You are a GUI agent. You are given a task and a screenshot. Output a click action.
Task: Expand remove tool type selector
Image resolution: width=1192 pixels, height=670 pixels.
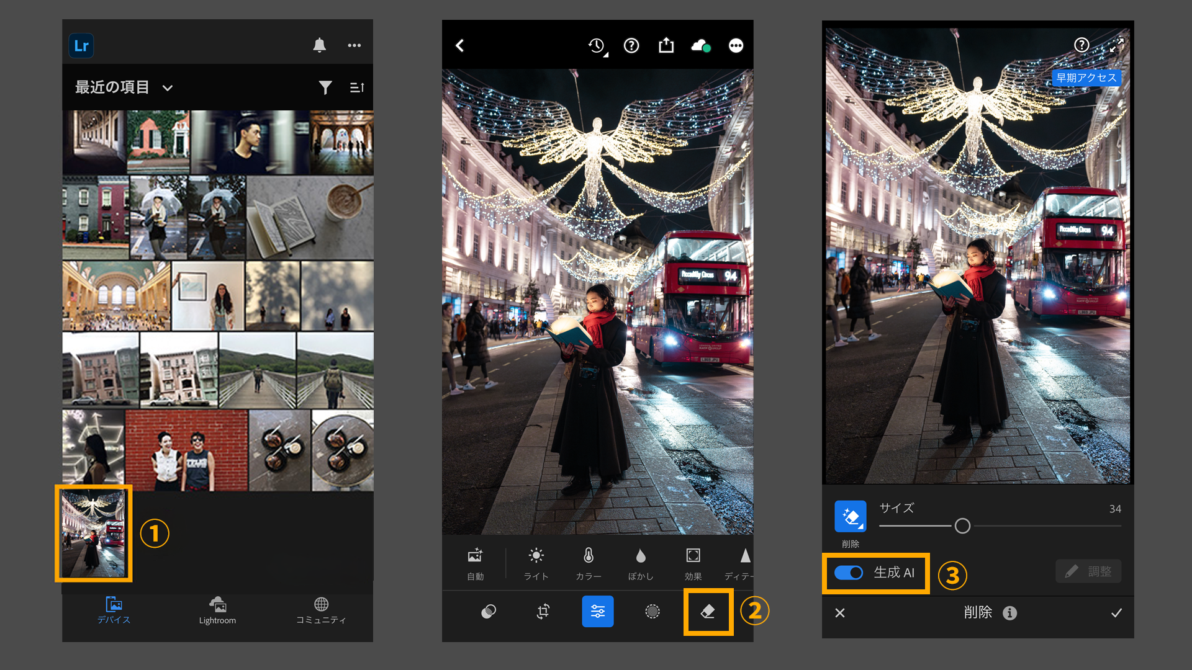pyautogui.click(x=850, y=517)
